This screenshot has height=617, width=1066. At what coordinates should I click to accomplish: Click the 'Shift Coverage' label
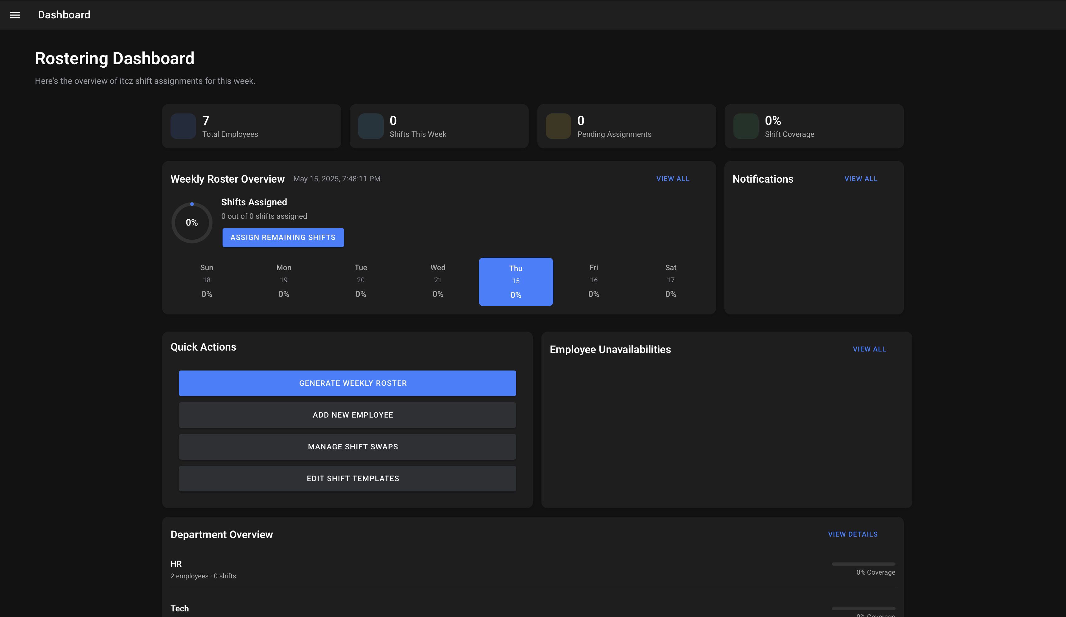[789, 134]
